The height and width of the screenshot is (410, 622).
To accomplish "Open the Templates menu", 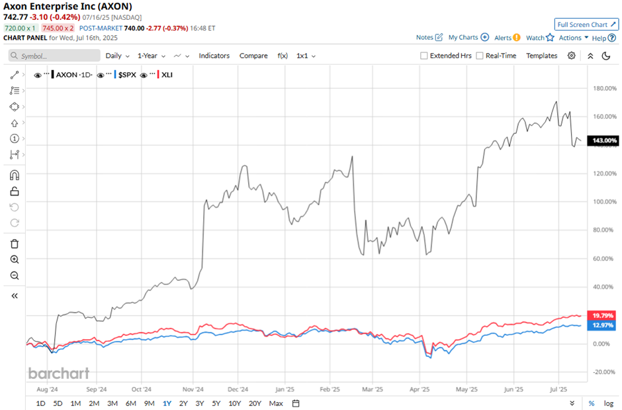I will click(x=541, y=56).
